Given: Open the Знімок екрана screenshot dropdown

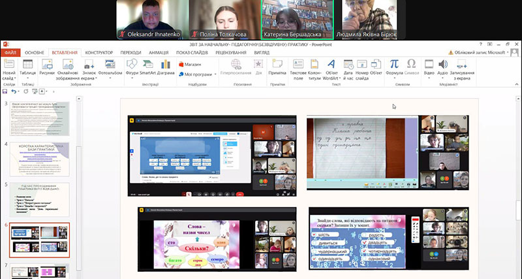Looking at the screenshot, I should point(96,78).
